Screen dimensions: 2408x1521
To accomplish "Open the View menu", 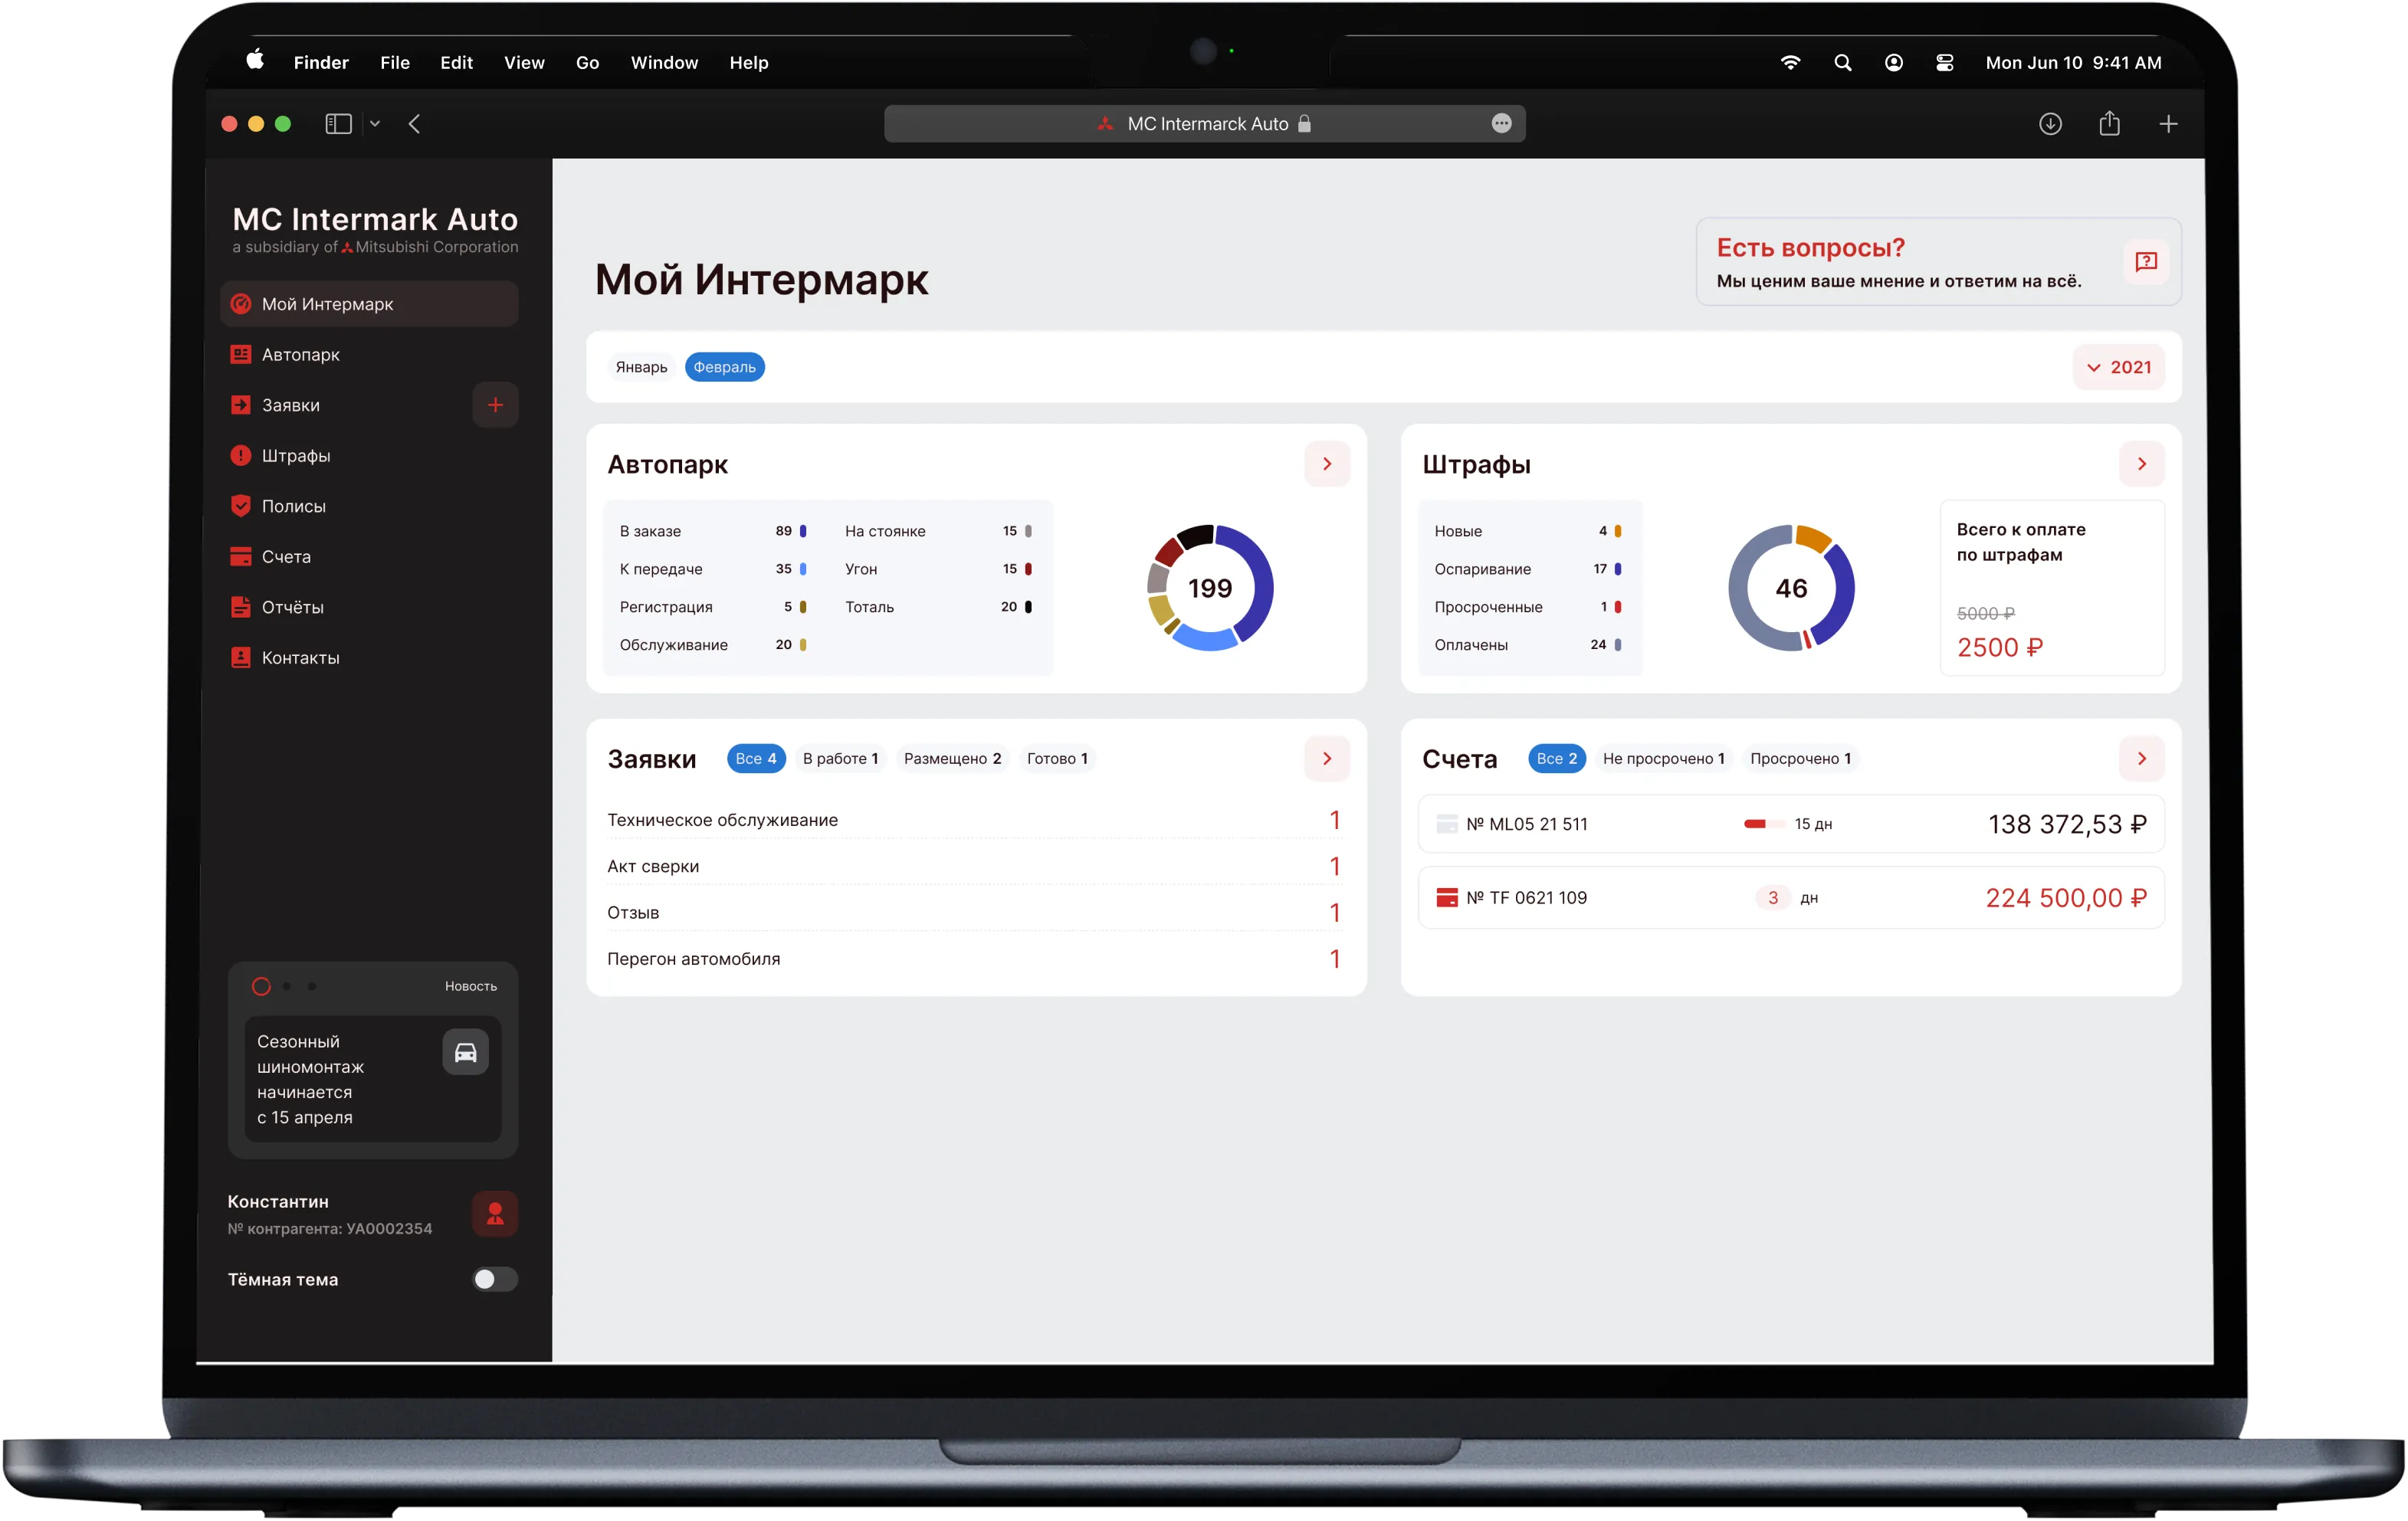I will coord(524,62).
